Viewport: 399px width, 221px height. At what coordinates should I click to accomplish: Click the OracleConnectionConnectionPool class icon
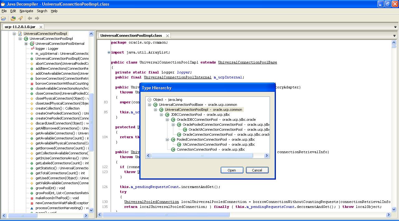pyautogui.click(x=179, y=134)
